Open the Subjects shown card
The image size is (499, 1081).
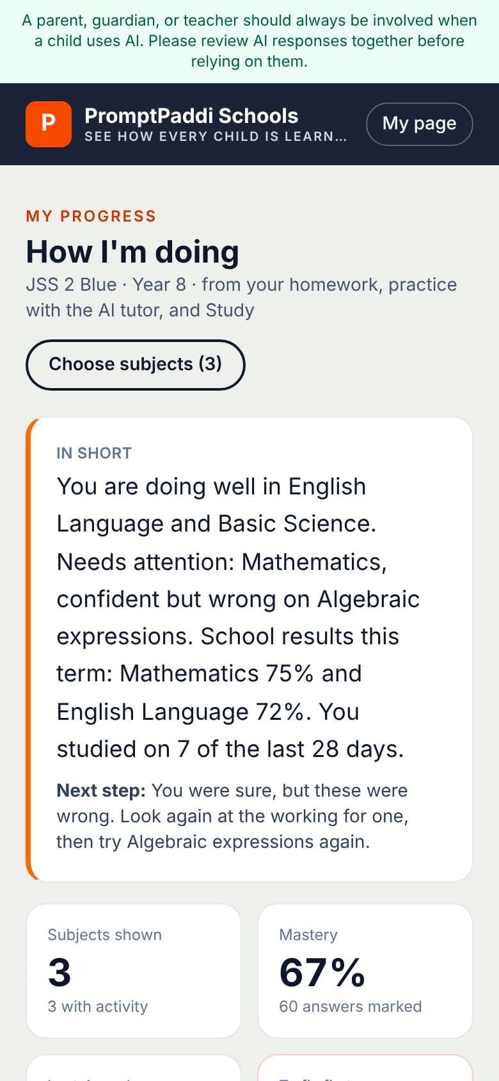pyautogui.click(x=134, y=971)
